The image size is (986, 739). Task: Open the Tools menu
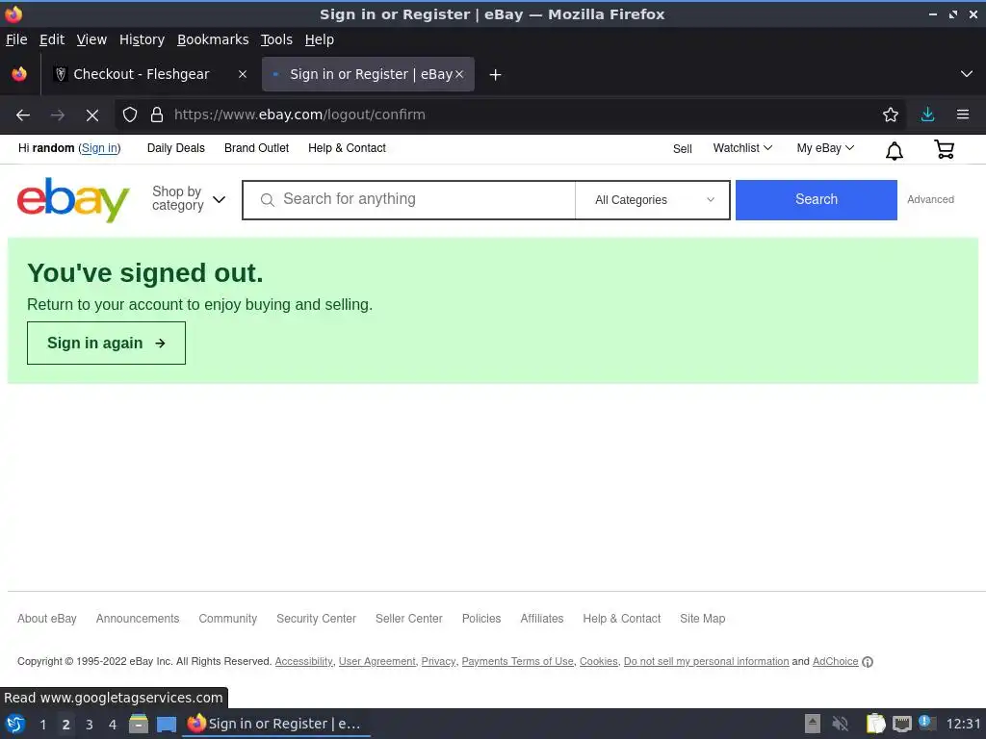pyautogui.click(x=276, y=39)
